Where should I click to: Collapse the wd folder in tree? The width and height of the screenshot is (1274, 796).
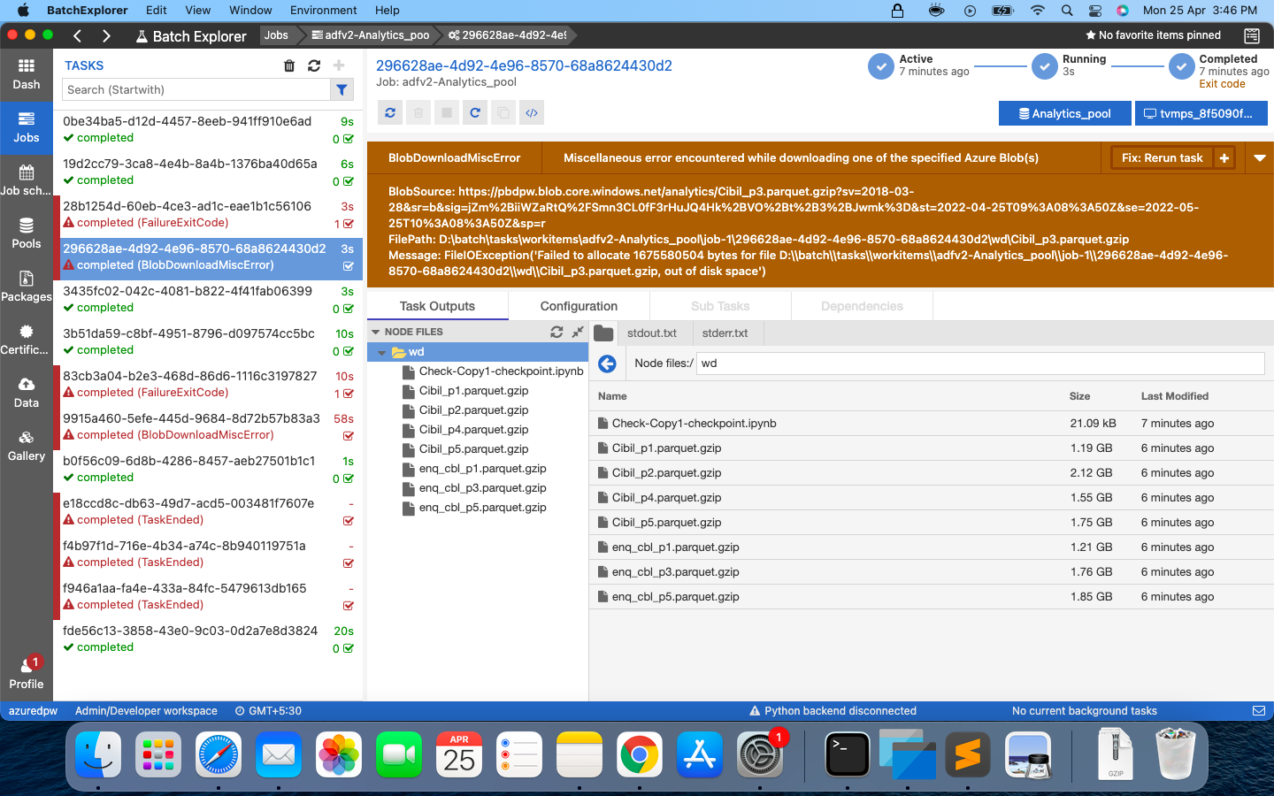[382, 352]
